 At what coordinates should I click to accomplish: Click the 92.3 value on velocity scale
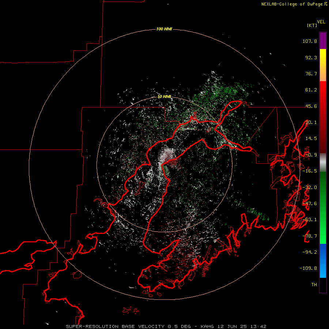tap(311, 57)
